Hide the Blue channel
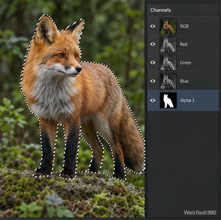This screenshot has width=221, height=220. tap(153, 81)
